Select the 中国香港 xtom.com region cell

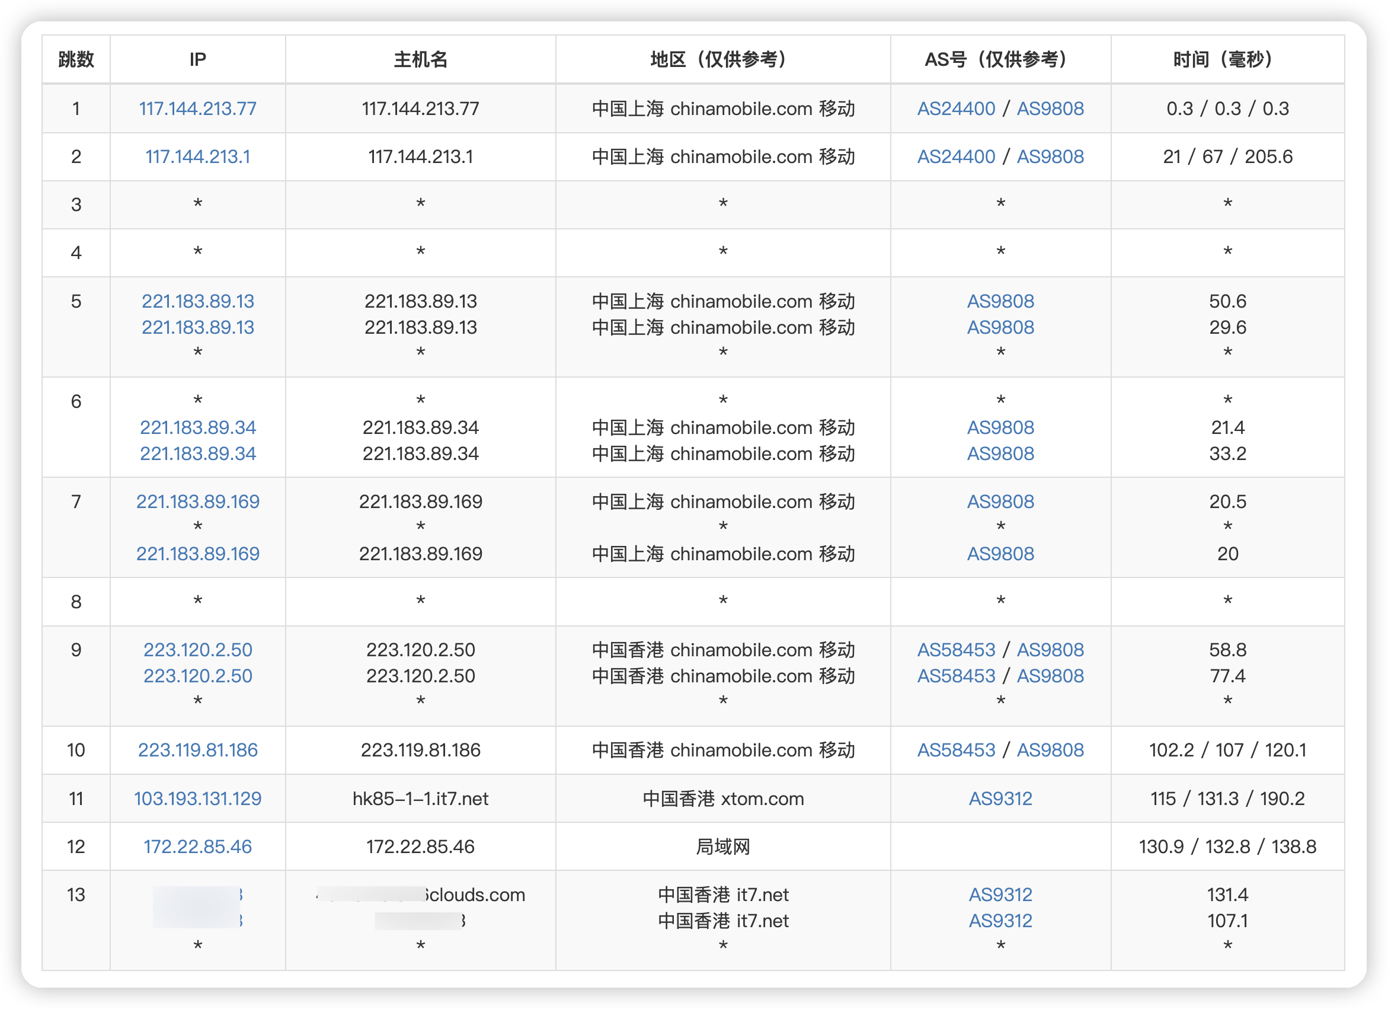[x=723, y=799]
